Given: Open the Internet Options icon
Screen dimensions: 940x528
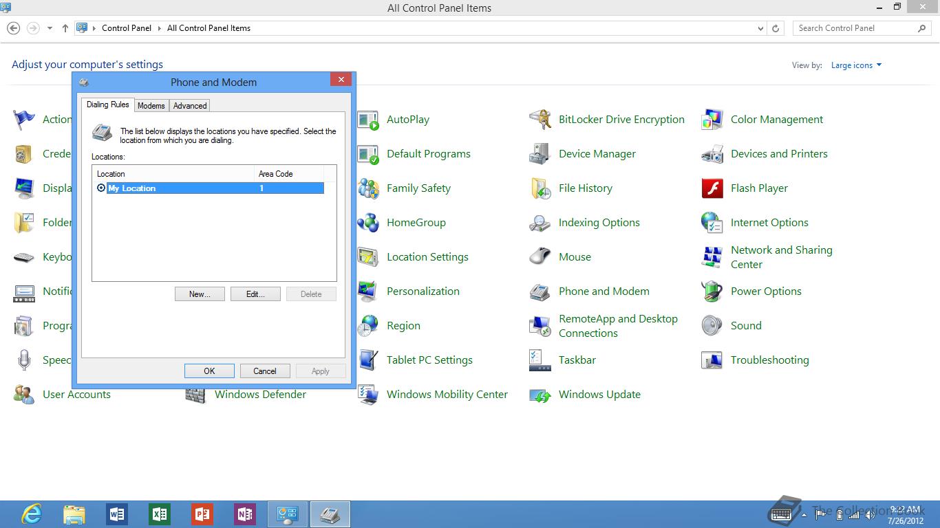Looking at the screenshot, I should [x=713, y=223].
